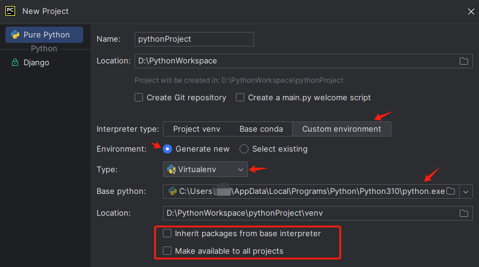Switch interpreter type to Base conda
The width and height of the screenshot is (479, 267).
tap(261, 129)
